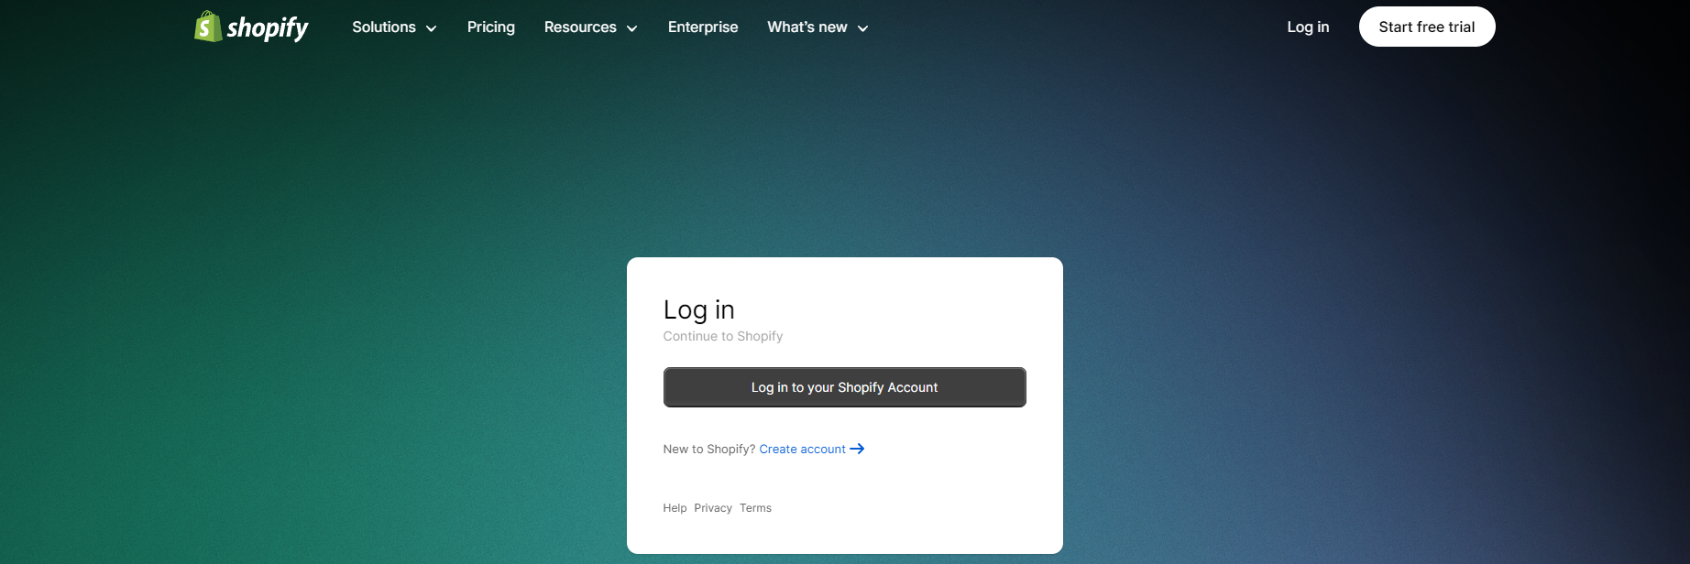Image resolution: width=1690 pixels, height=564 pixels.
Task: Open the Solutions menu
Action: point(384,27)
